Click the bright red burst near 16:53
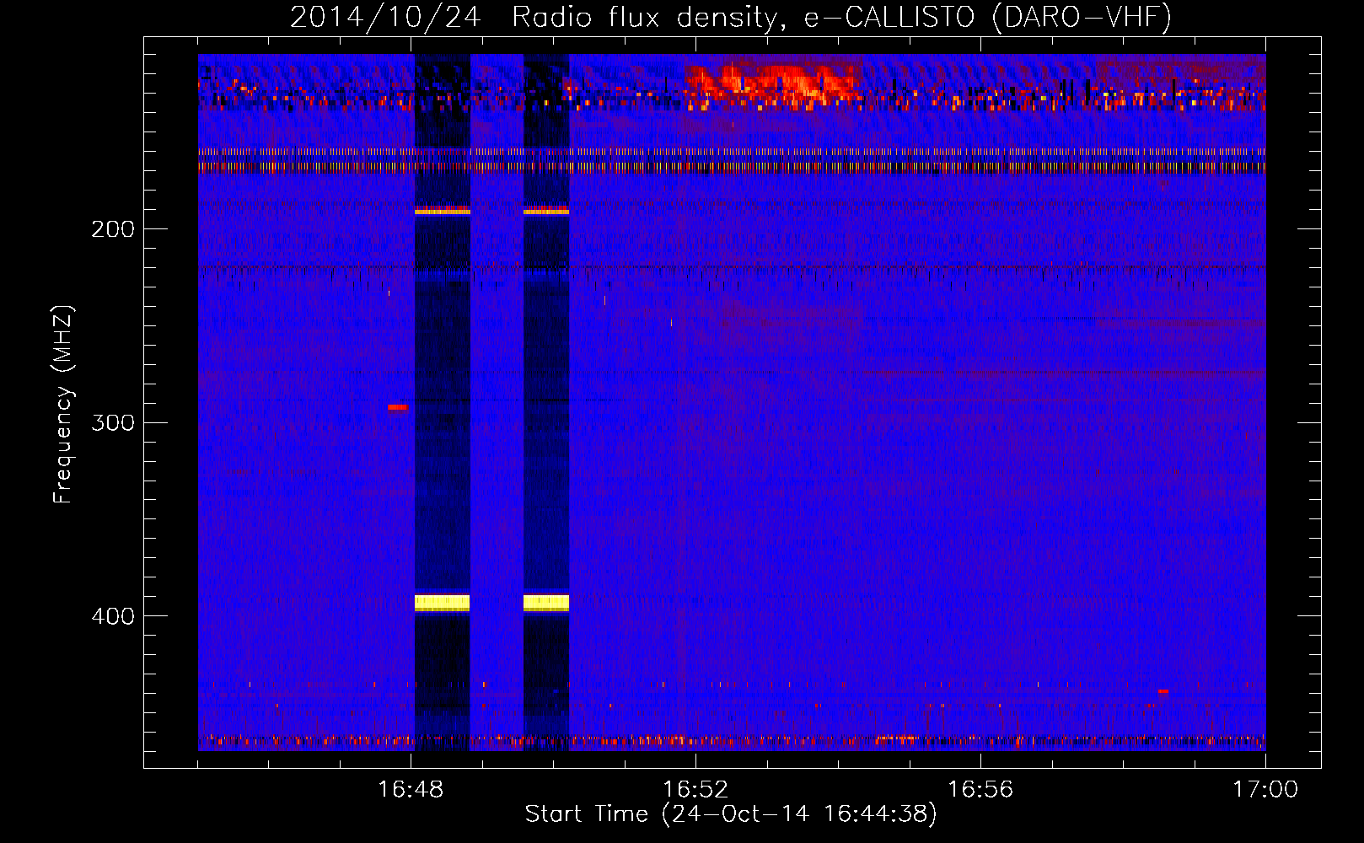Viewport: 1364px width, 843px height. click(x=771, y=83)
